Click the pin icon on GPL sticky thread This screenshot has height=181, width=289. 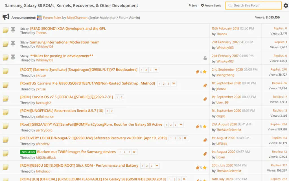[13, 30]
